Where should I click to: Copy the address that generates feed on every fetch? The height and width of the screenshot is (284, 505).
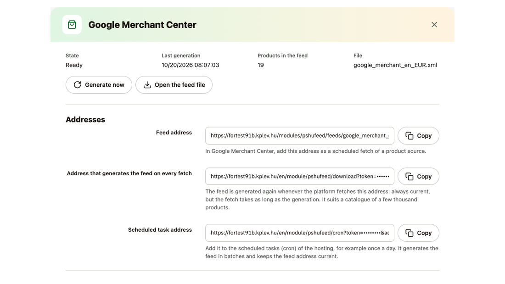[x=418, y=177]
